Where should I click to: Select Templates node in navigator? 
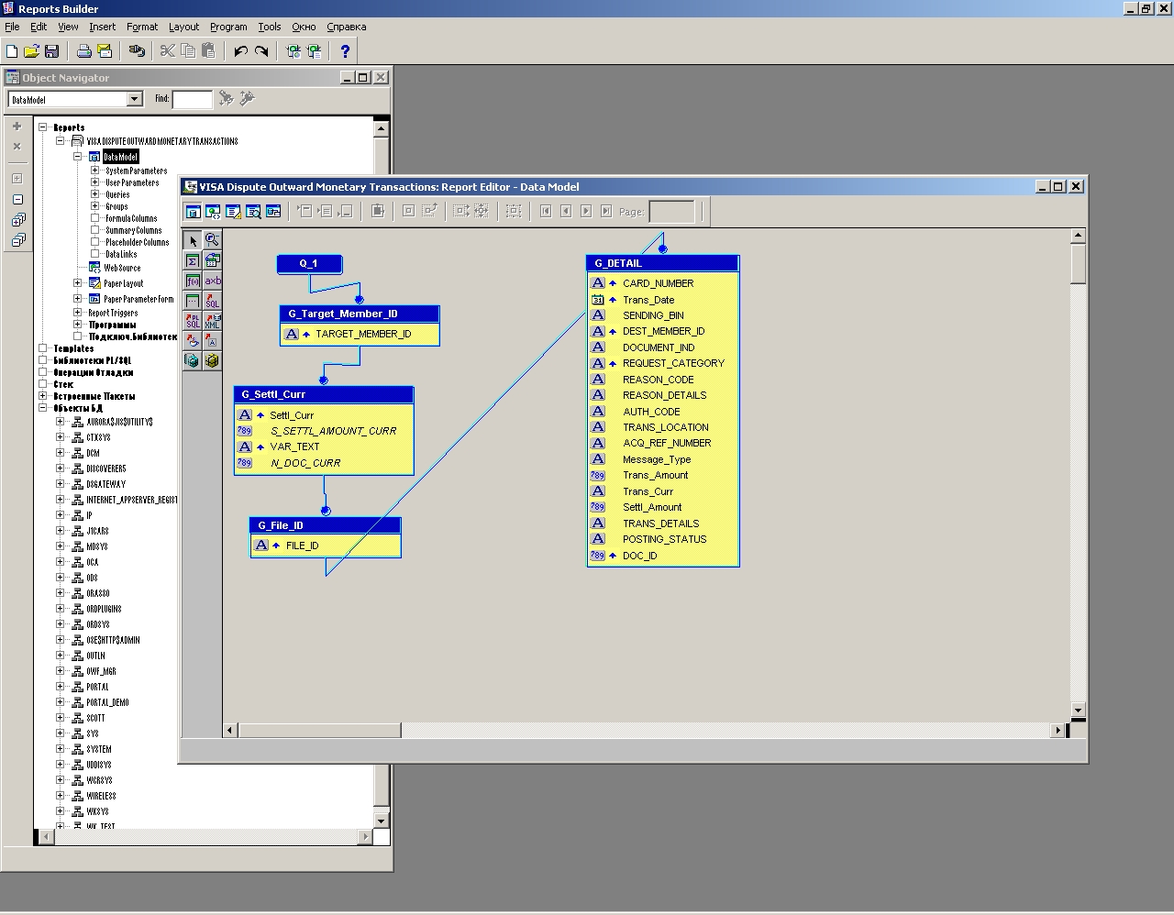coord(73,348)
